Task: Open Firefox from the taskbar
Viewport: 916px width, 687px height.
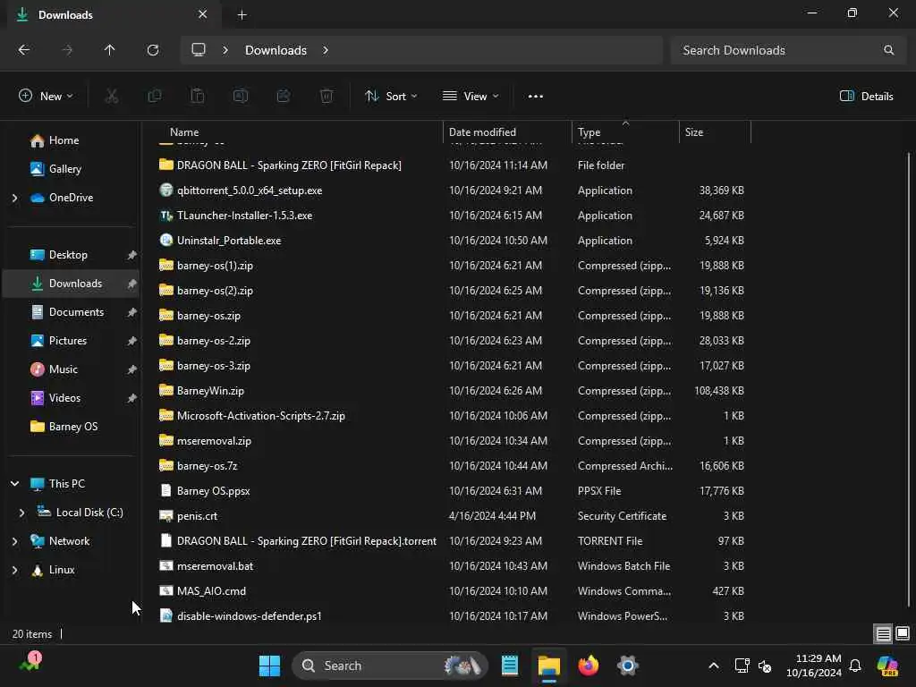Action: 589,666
